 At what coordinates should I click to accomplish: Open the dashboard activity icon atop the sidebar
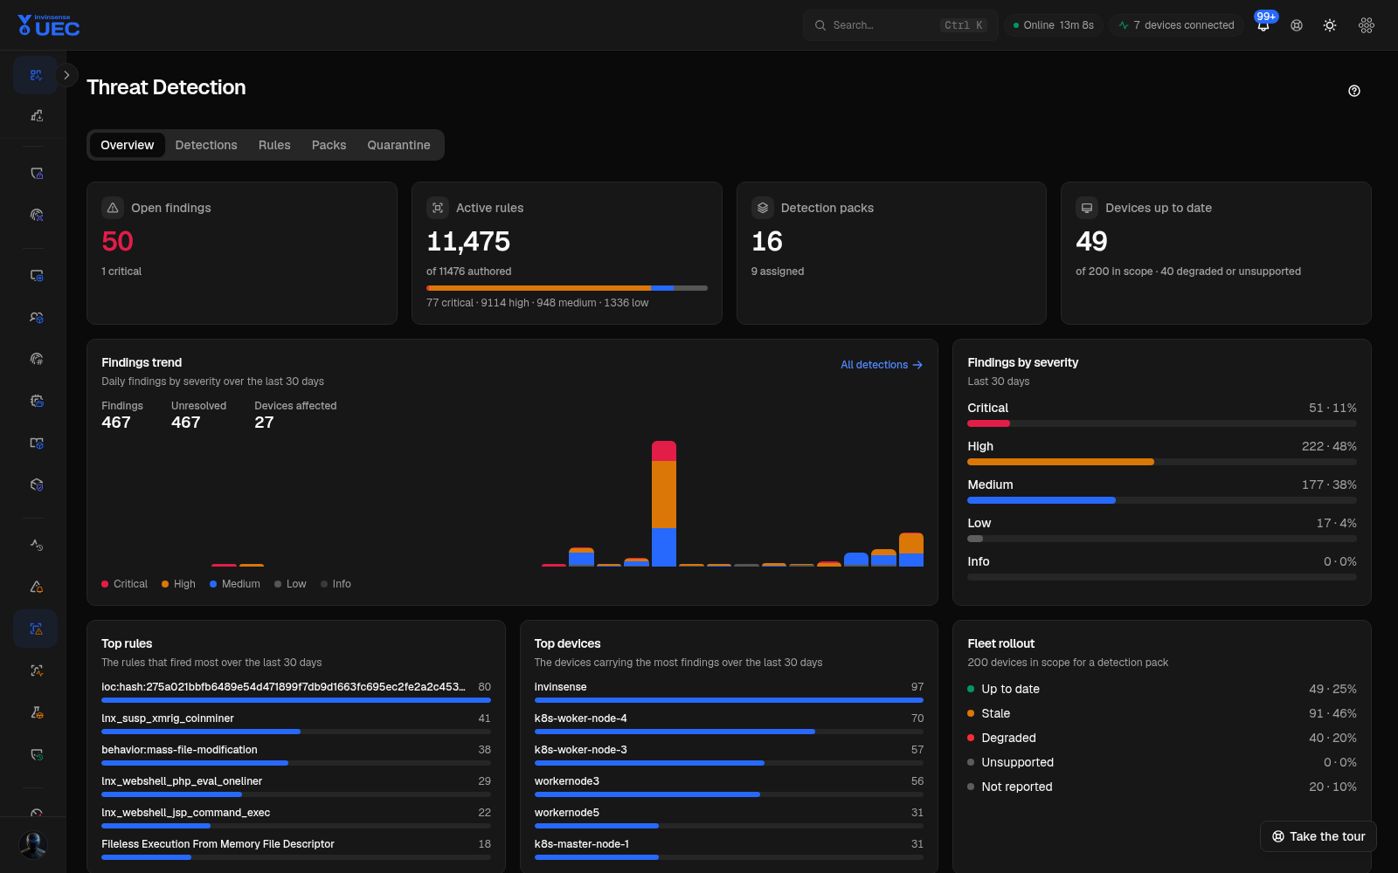coord(36,75)
